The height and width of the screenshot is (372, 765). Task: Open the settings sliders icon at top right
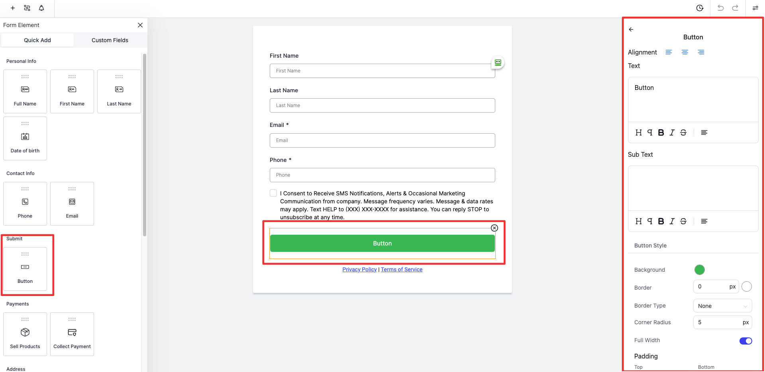pyautogui.click(x=755, y=8)
